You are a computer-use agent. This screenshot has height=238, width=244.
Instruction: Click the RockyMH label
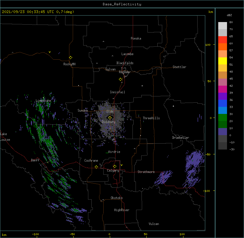click(x=69, y=64)
